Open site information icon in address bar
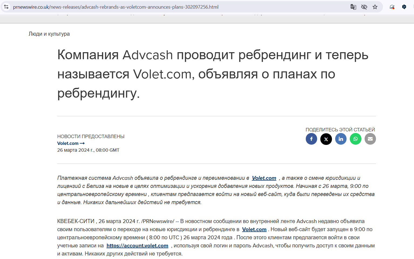Screen dimensions: 414x259 [x=6, y=7]
